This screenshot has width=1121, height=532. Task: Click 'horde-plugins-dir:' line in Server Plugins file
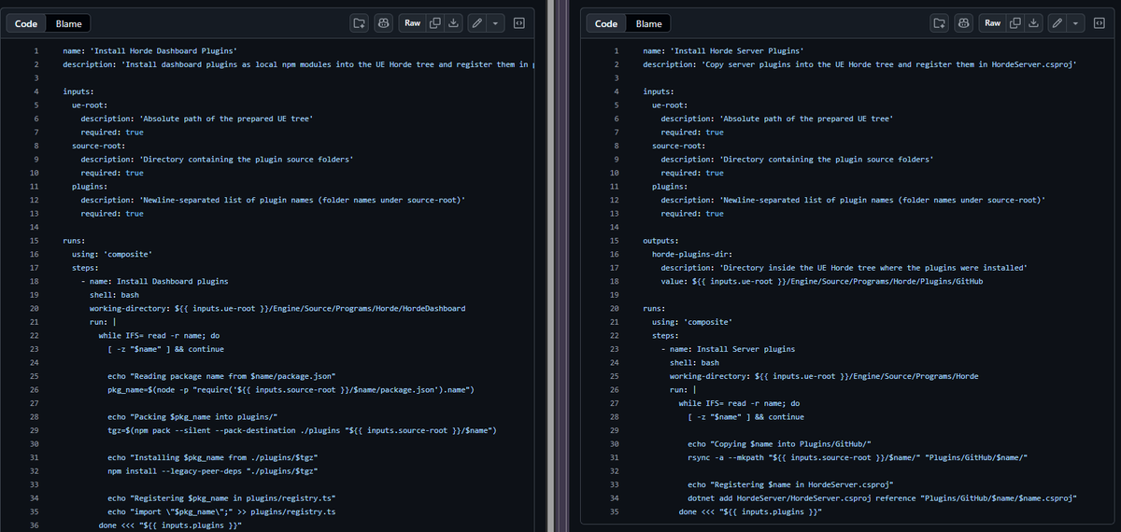[693, 254]
